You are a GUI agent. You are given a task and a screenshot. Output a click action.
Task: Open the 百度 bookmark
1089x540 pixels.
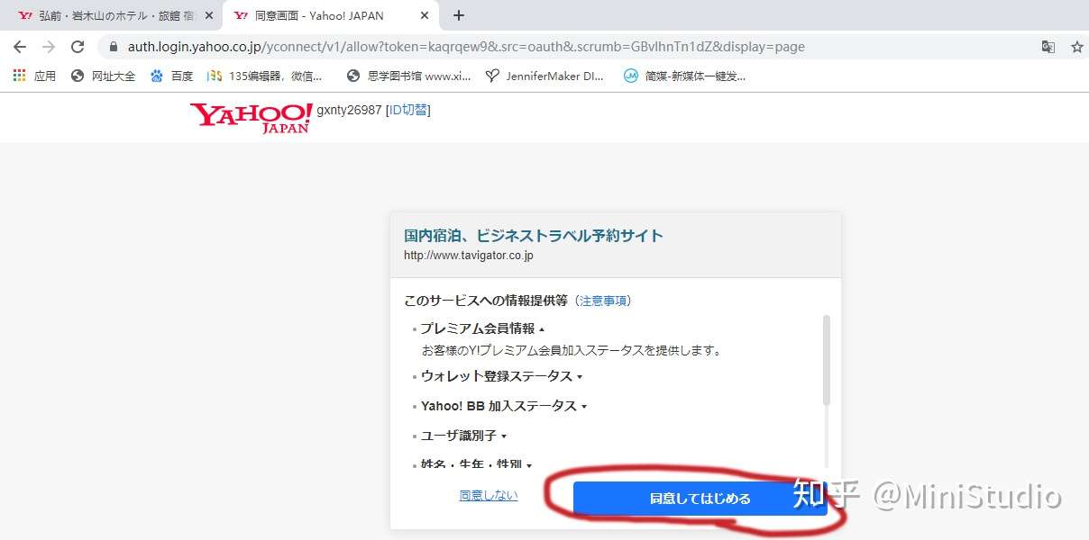click(171, 76)
